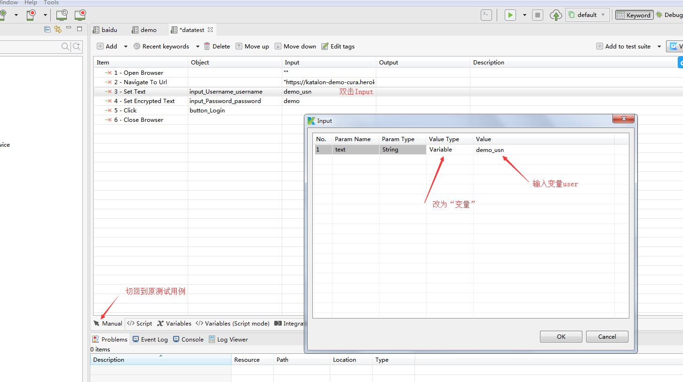
Task: Click the Record Windows Action monitor icon
Action: tap(80, 15)
